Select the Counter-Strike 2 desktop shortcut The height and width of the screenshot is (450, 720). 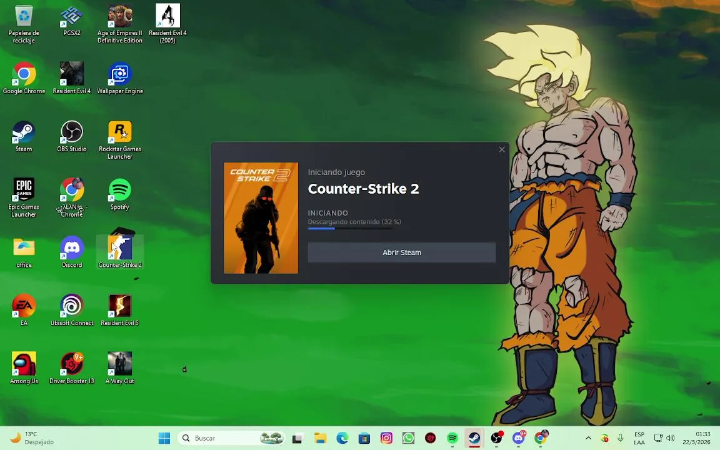[x=120, y=252]
